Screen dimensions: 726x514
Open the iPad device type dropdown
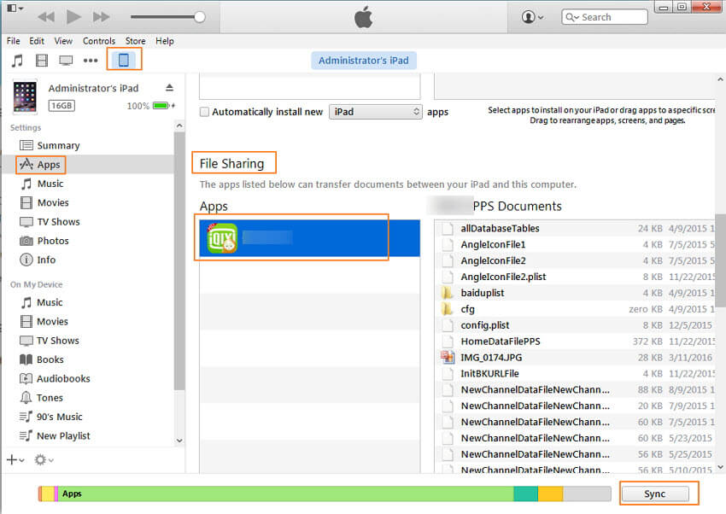click(376, 112)
